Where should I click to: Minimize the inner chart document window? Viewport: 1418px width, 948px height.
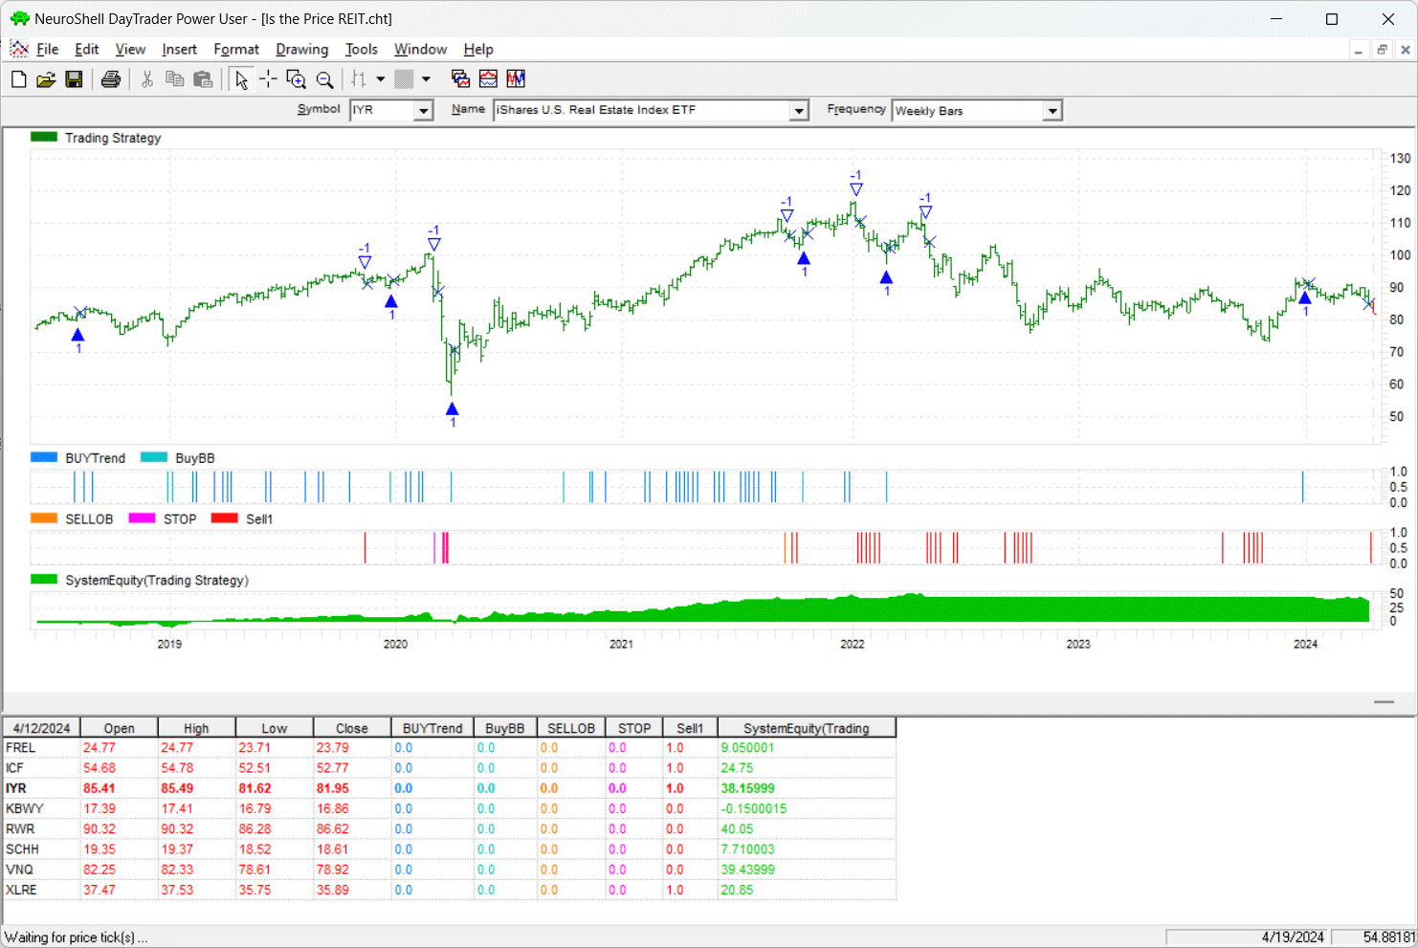click(x=1359, y=50)
